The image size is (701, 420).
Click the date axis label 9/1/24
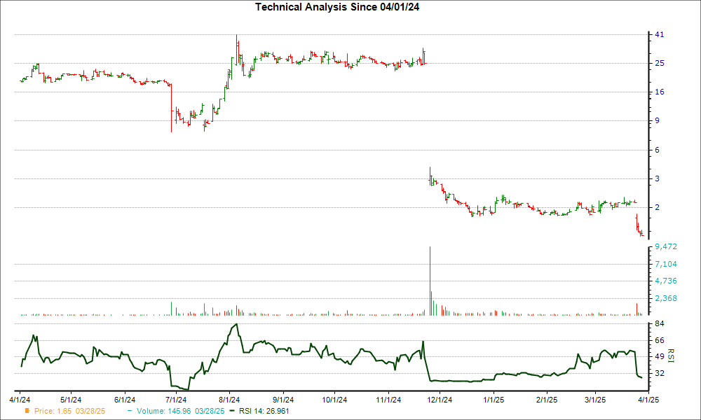[283, 400]
